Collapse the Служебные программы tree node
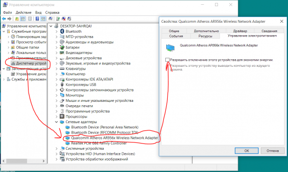 (x=4, y=31)
